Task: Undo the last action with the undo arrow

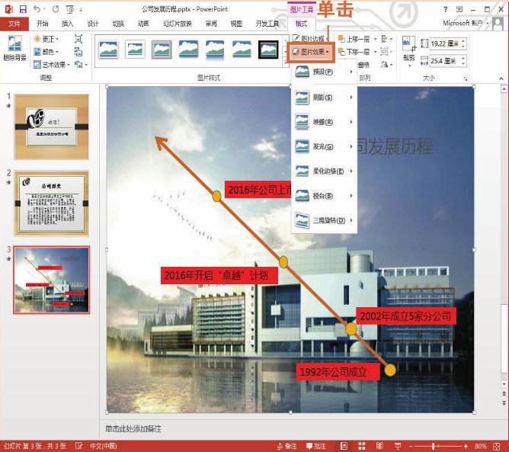Action: (37, 9)
